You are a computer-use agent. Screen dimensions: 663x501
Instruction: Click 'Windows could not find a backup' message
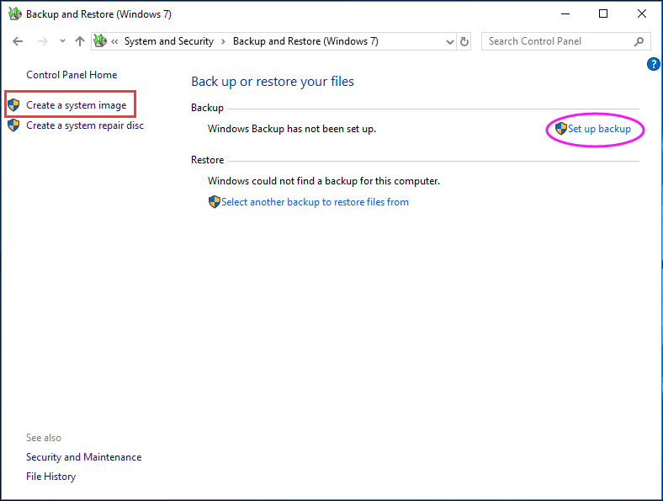tap(324, 181)
